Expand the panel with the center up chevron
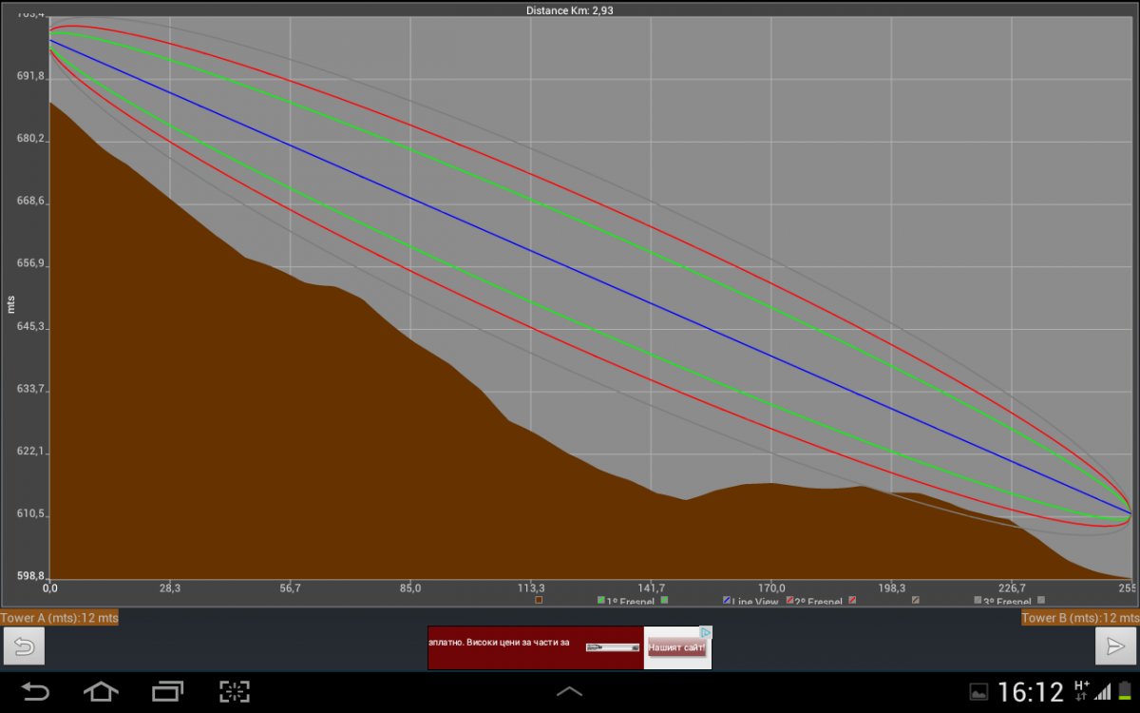This screenshot has width=1140, height=713. 569,691
